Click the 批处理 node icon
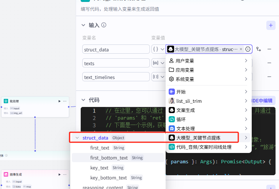The image size is (279, 189). [x=6, y=101]
